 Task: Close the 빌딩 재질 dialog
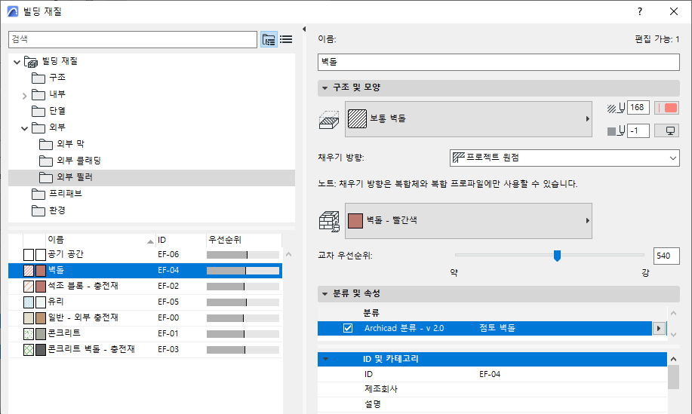[x=673, y=11]
